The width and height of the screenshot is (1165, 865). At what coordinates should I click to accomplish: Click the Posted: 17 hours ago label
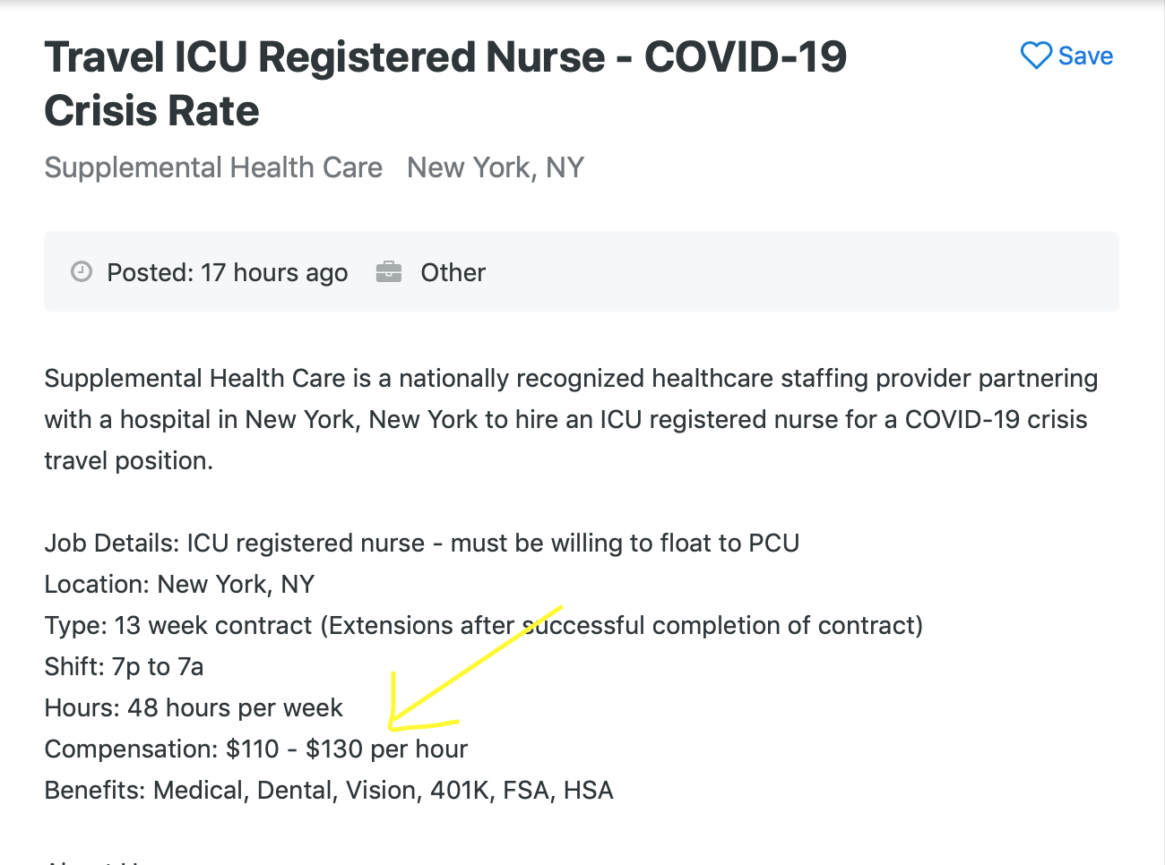click(x=228, y=272)
